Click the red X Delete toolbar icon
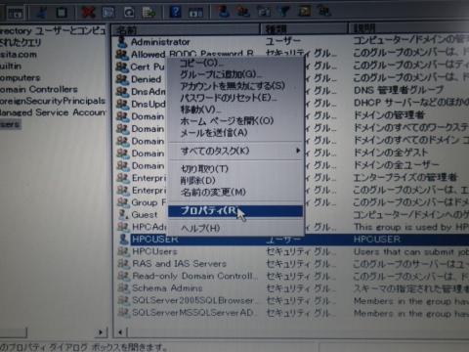The width and height of the screenshot is (469, 352). [x=88, y=13]
